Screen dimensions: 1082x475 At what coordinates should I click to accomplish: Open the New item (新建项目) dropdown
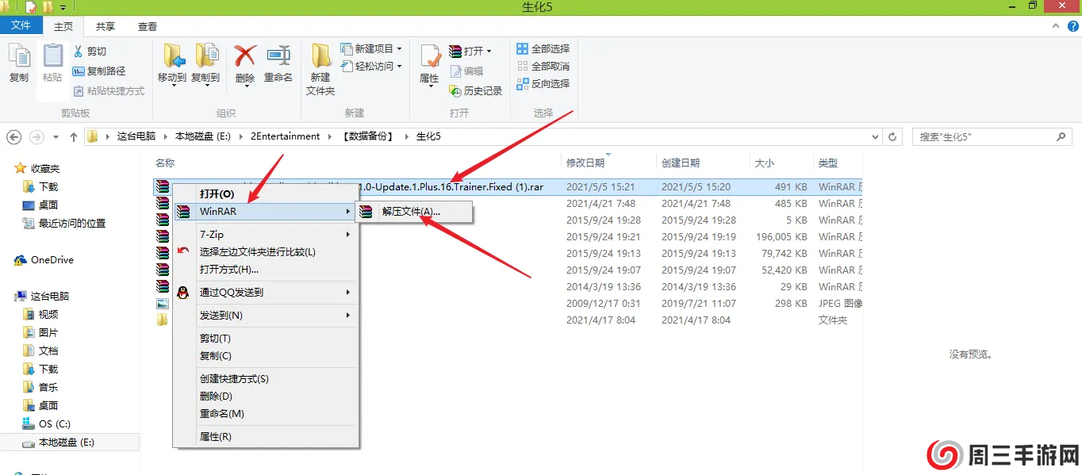tap(399, 49)
